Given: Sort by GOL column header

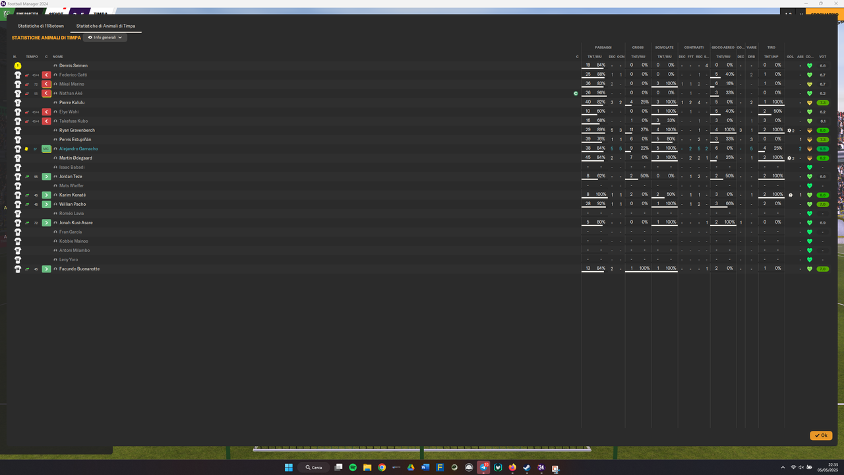Looking at the screenshot, I should [x=790, y=57].
